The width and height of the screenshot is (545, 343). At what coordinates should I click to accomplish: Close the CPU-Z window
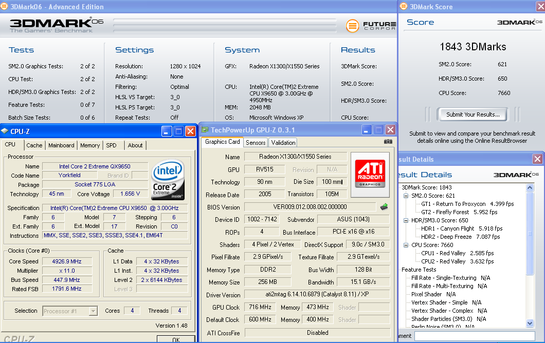point(190,131)
